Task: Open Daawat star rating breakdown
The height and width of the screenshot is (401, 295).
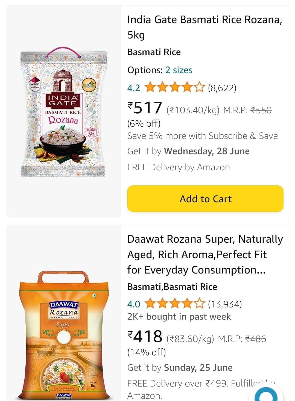Action: pyautogui.click(x=174, y=304)
